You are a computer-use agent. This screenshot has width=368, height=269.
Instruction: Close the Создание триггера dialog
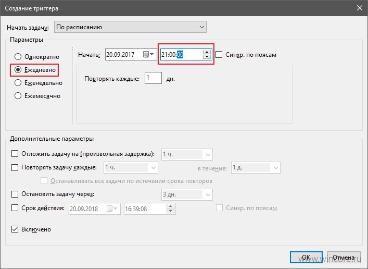pyautogui.click(x=359, y=8)
